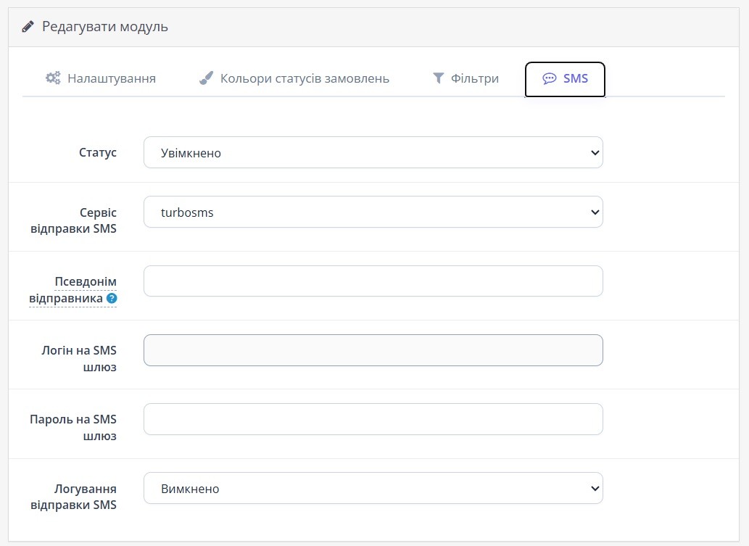Open the Логування відправки SMS dropdown

(373, 488)
